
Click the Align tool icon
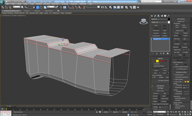point(106,7)
